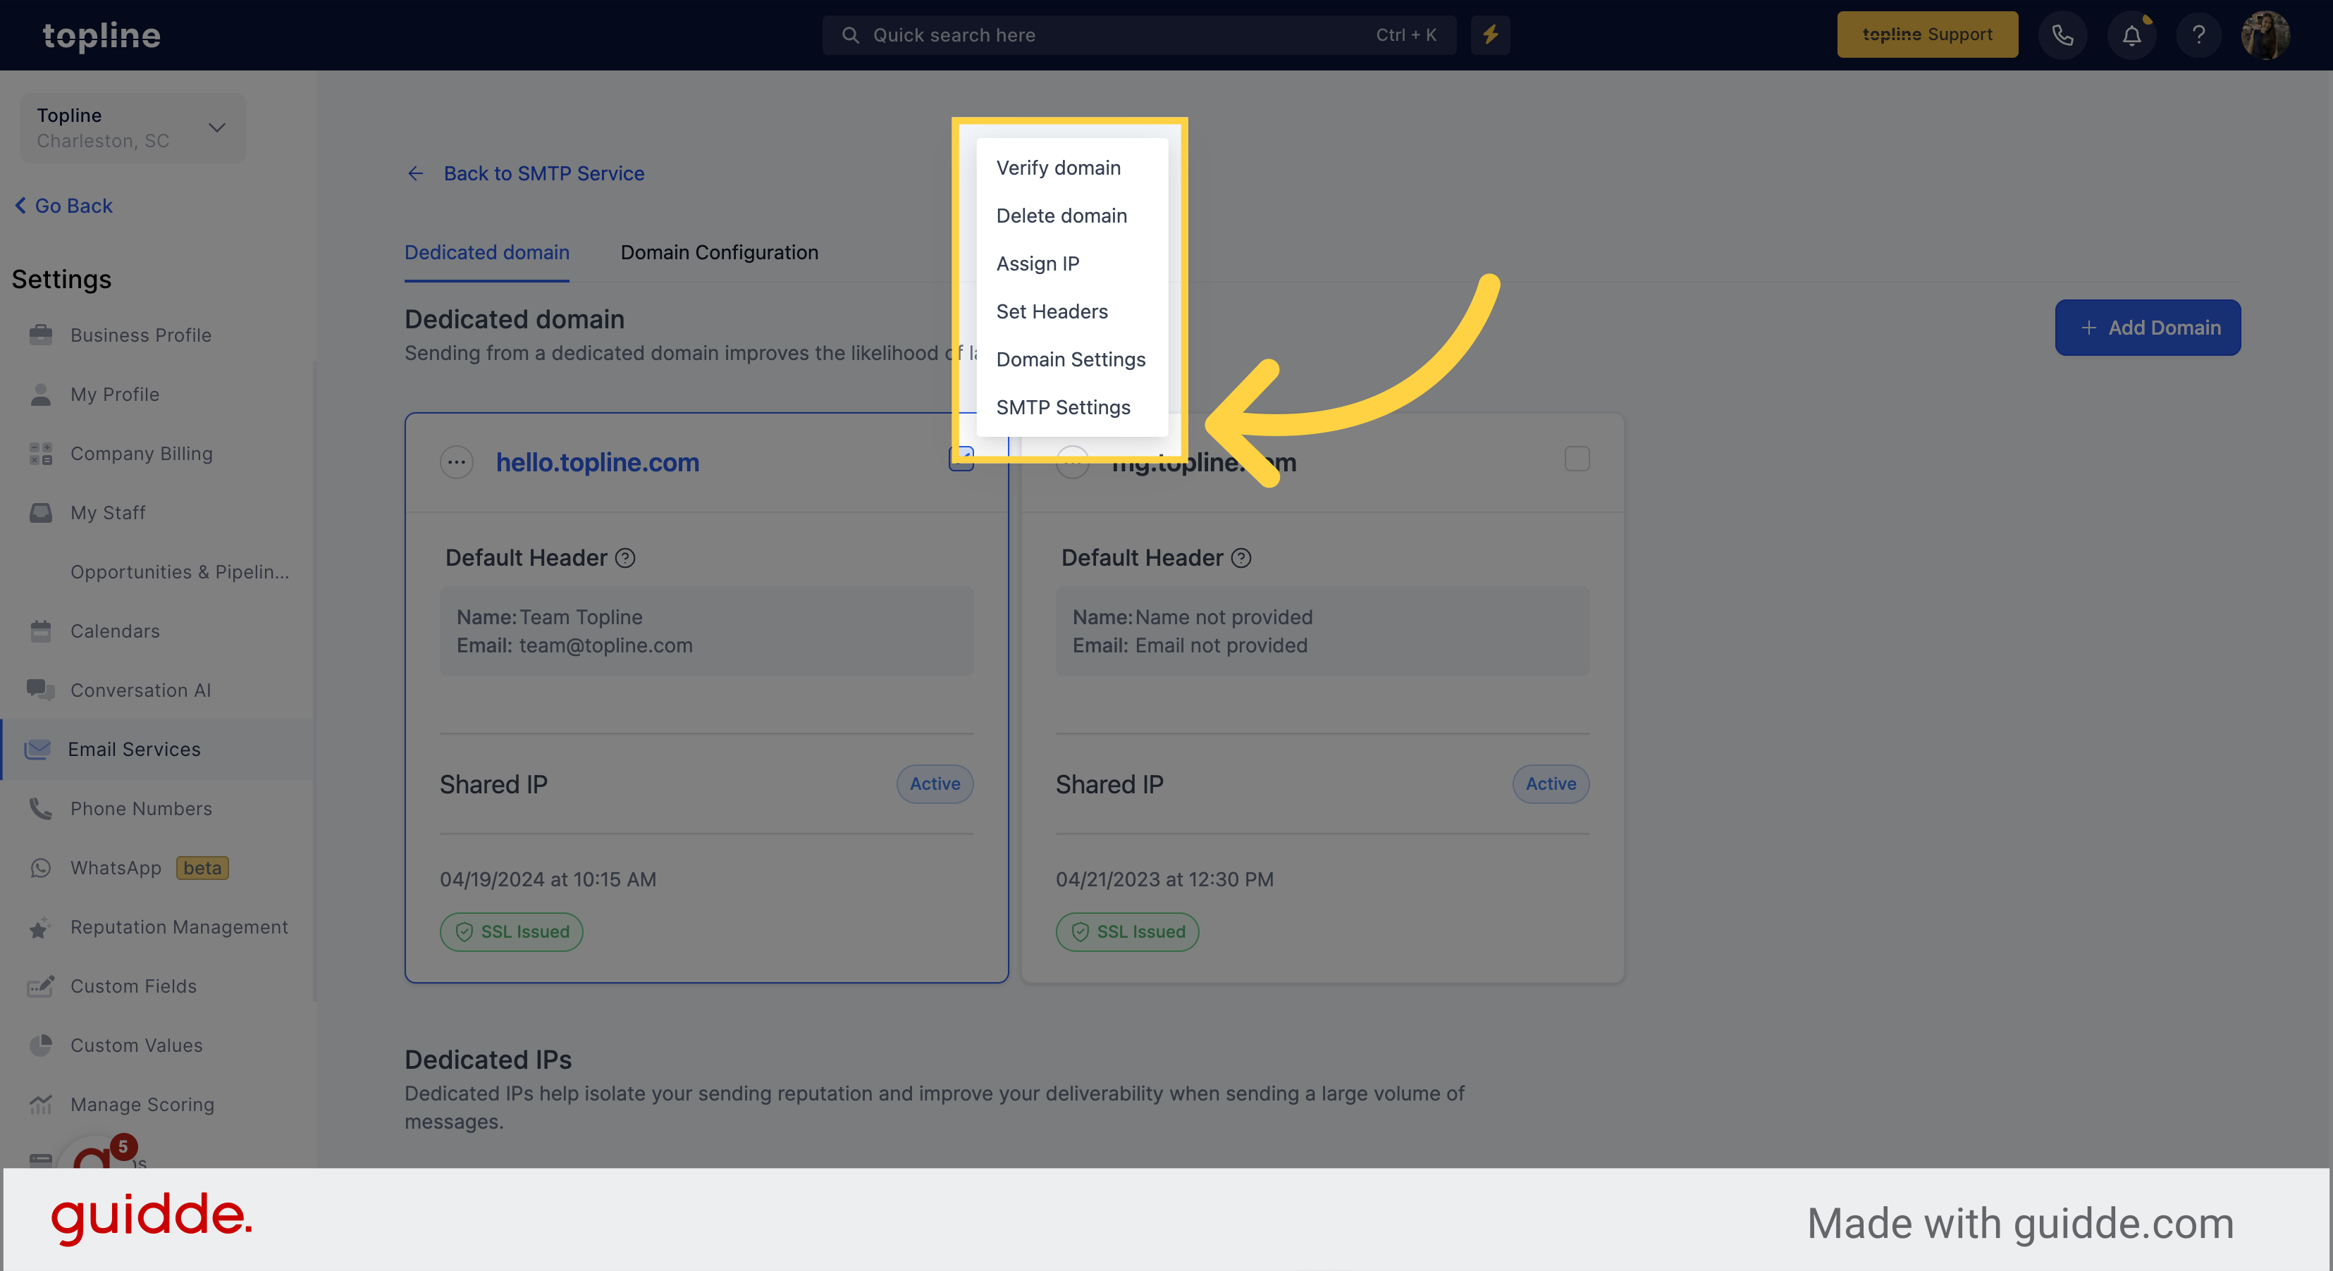Viewport: 2333px width, 1271px height.
Task: Click the notifications bell icon
Action: [x=2133, y=35]
